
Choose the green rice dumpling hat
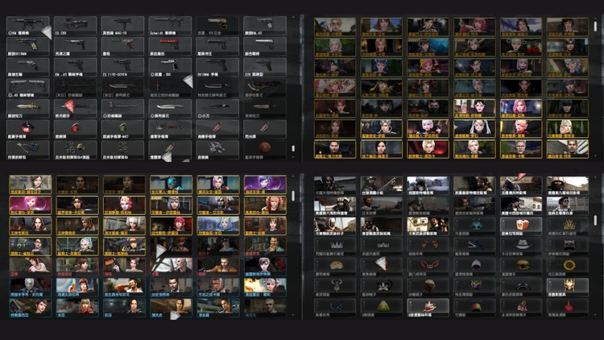point(382,309)
